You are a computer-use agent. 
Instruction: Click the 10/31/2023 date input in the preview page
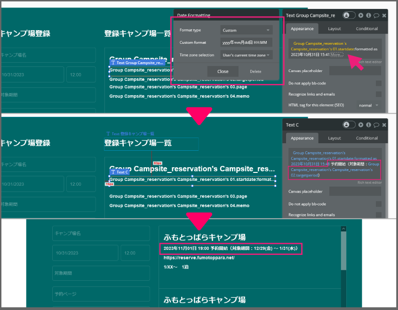(85, 253)
